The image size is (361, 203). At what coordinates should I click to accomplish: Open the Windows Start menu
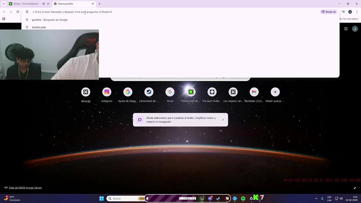point(102,198)
